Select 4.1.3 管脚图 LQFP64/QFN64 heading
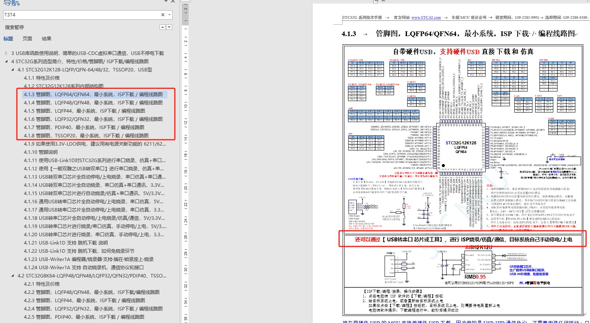This screenshot has width=590, height=323. tap(93, 95)
